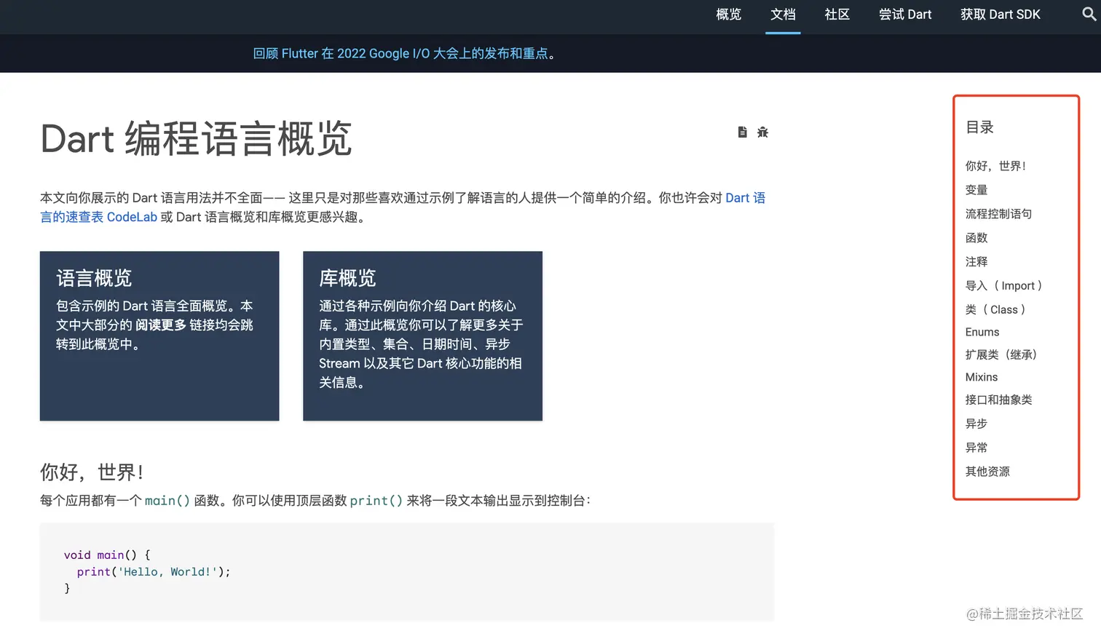This screenshot has height=639, width=1101.
Task: Click the main() code reference in paragraph
Action: coord(167,501)
